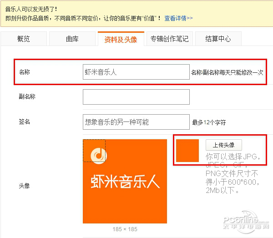Switch to the 曲库 tab
Image resolution: width=273 pixels, height=238 pixels.
pos(72,39)
